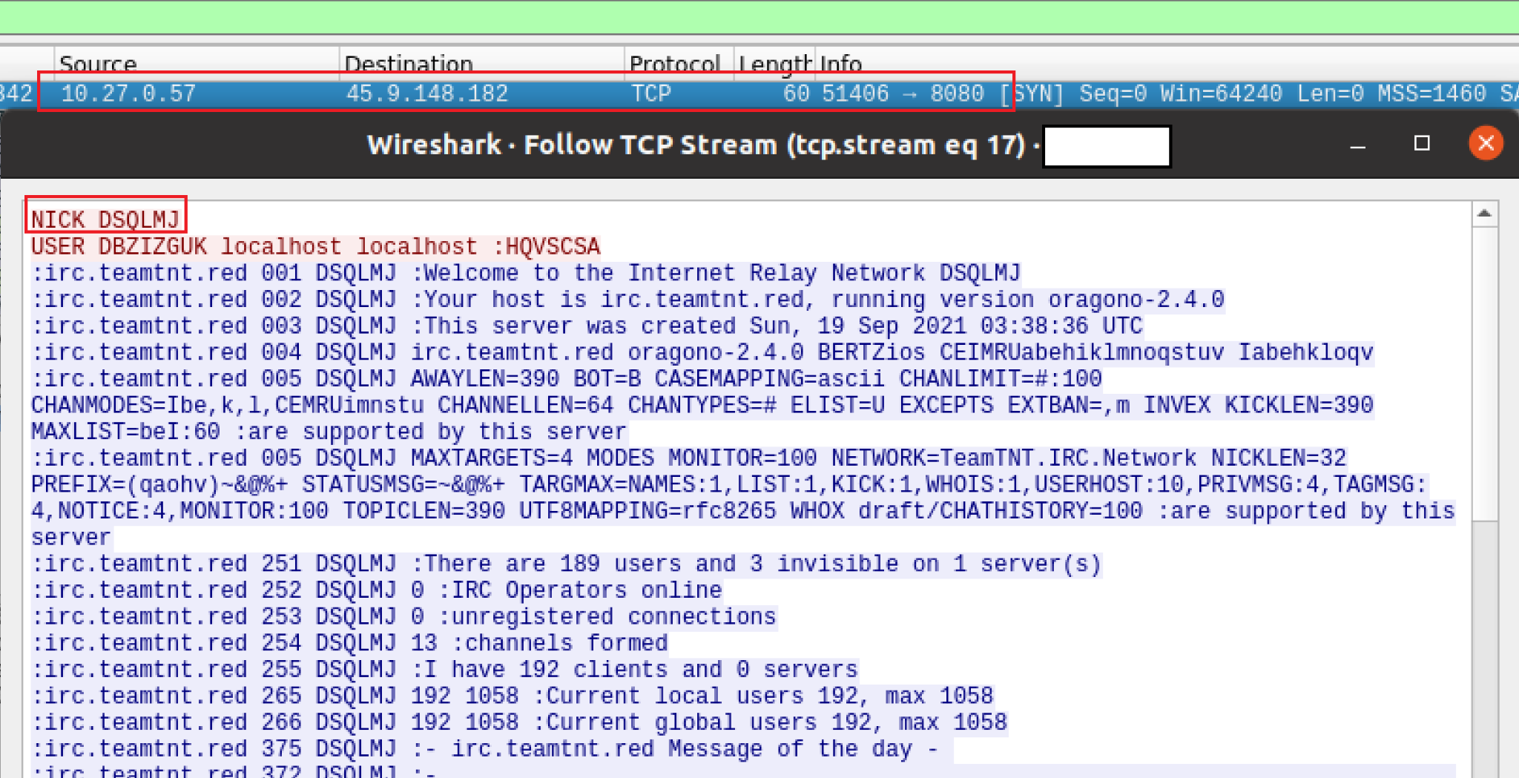The width and height of the screenshot is (1519, 778).
Task: Click the Current global users 192 line
Action: [x=518, y=722]
